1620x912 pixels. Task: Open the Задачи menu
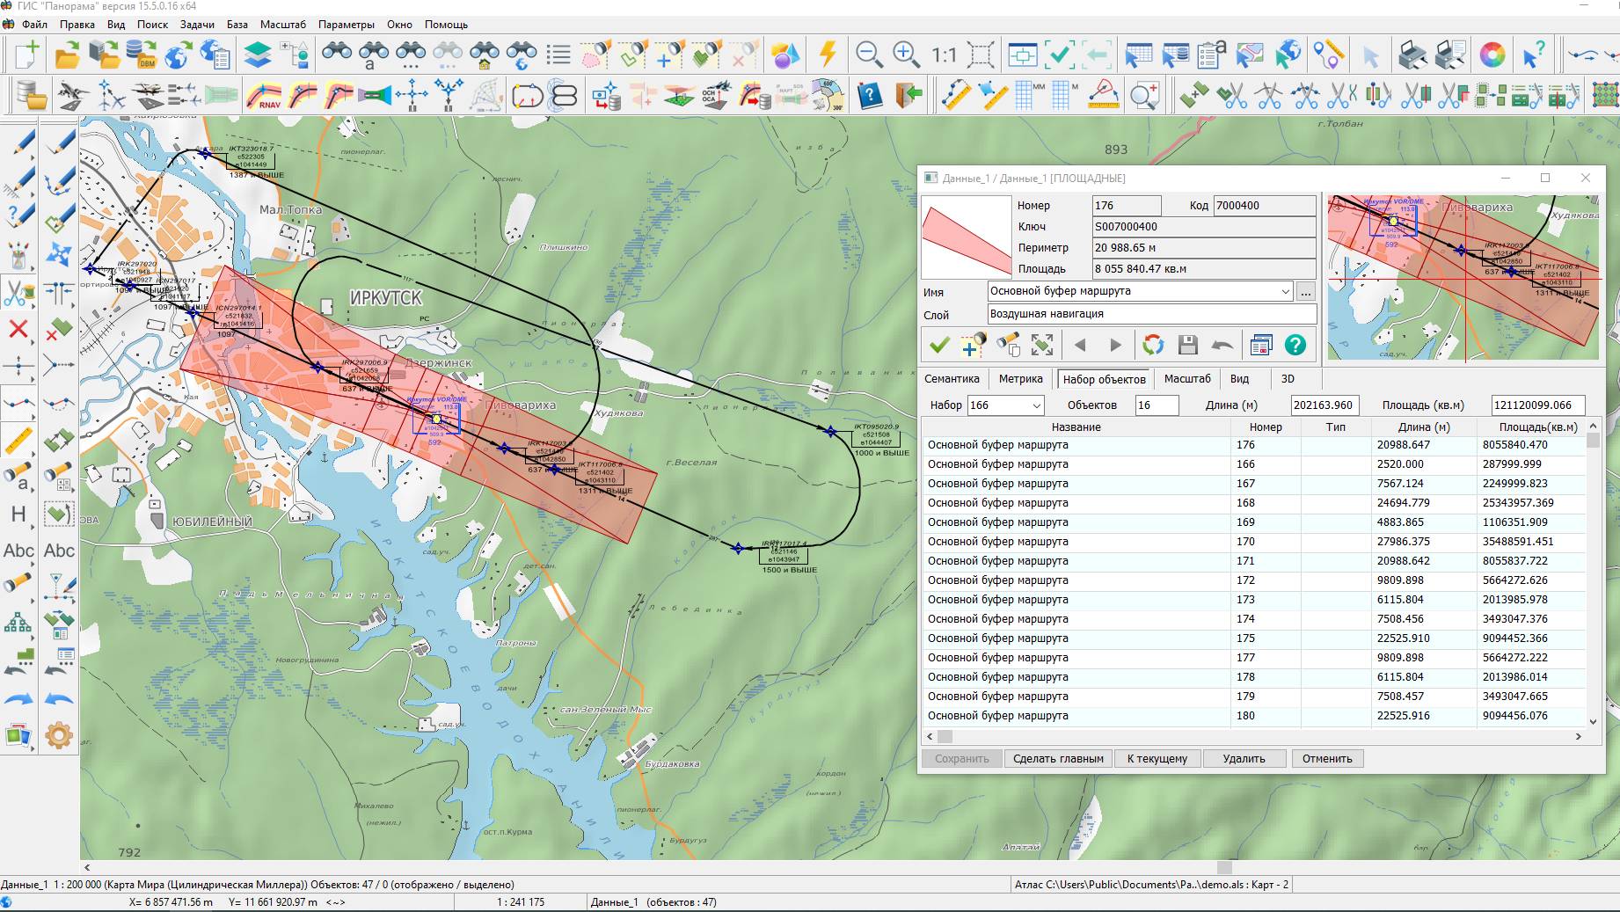tap(197, 24)
